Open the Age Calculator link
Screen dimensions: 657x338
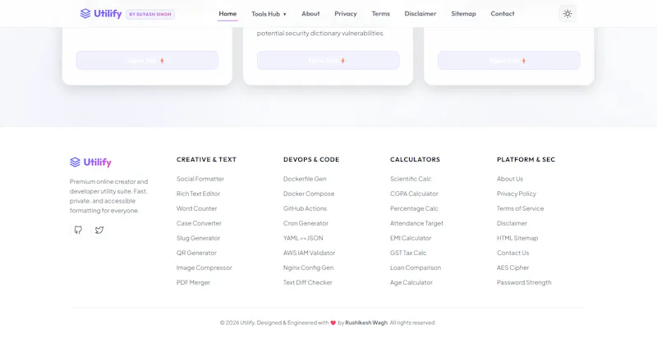411,283
